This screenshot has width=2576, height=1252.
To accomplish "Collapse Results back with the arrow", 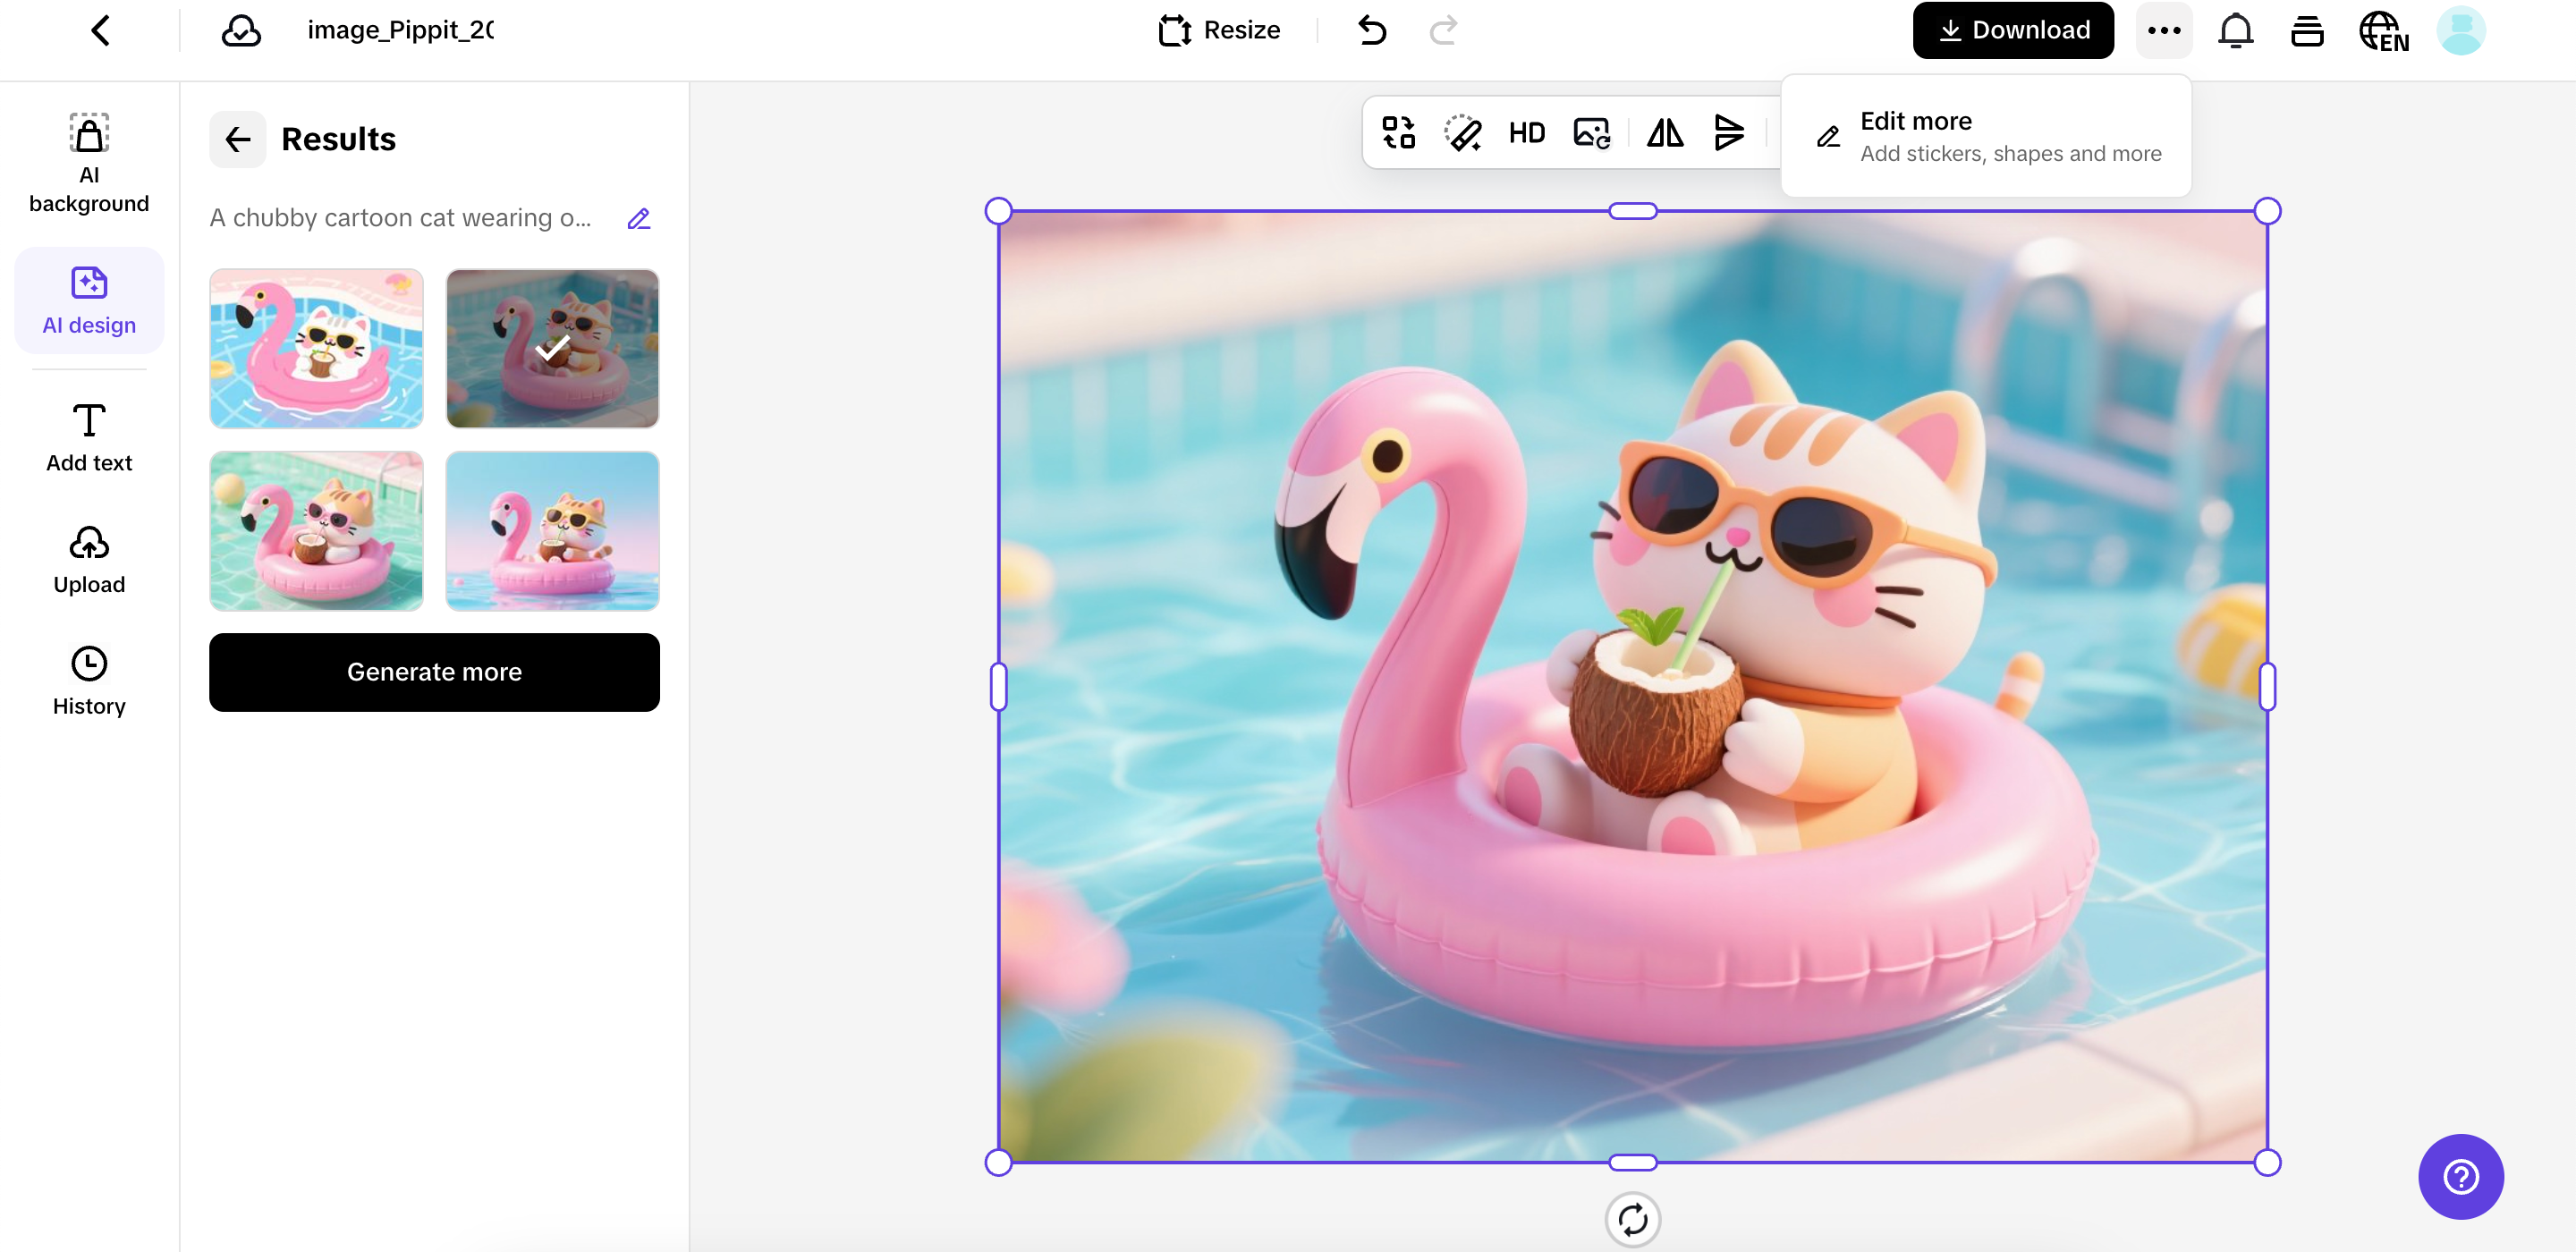I will coord(237,139).
